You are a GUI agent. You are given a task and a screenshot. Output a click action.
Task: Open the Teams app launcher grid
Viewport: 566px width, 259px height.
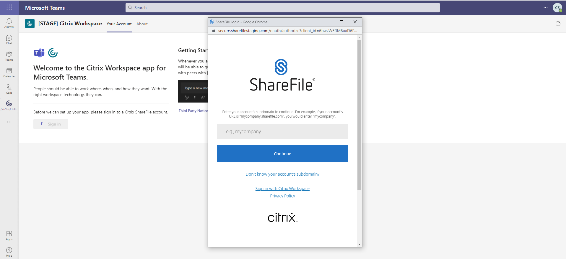point(9,7)
